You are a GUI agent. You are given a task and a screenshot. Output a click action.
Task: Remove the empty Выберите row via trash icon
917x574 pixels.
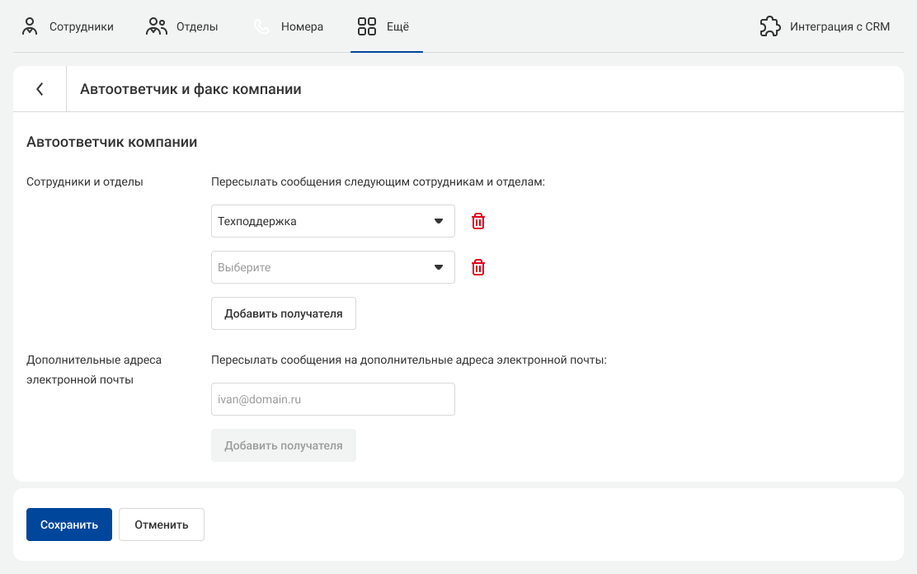[477, 267]
